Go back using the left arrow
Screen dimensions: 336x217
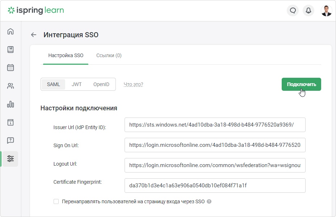point(34,35)
